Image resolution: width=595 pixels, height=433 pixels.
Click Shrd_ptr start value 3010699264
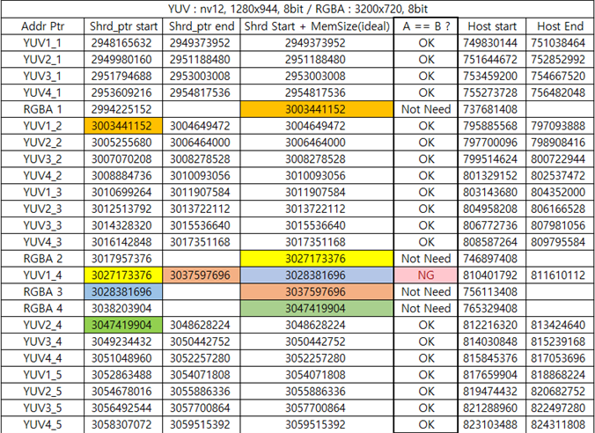121,193
